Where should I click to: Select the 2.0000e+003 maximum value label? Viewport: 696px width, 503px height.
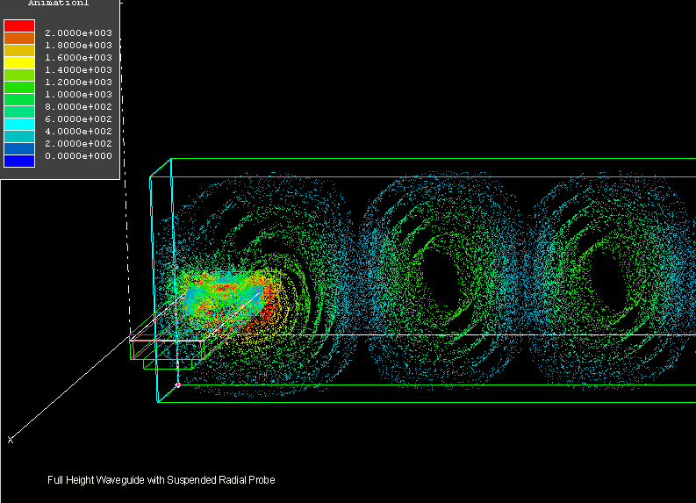coord(78,32)
